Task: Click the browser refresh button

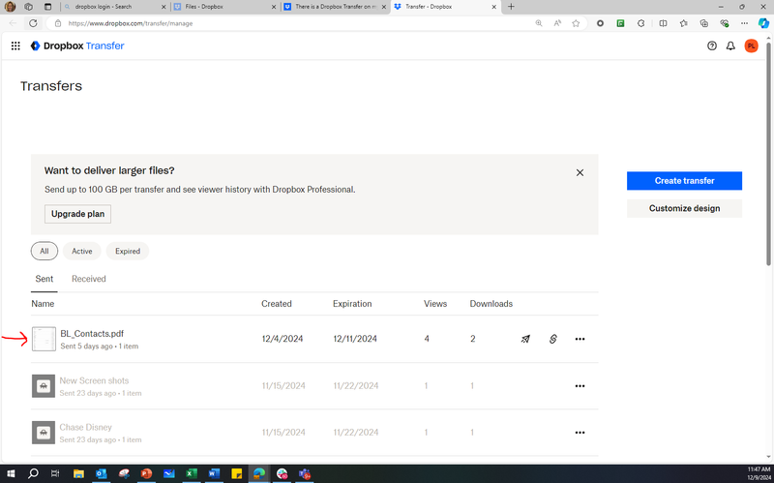Action: [x=33, y=23]
